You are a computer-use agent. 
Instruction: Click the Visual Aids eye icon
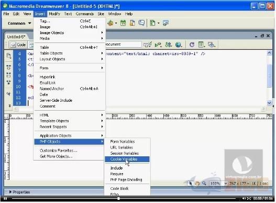pyautogui.click(x=211, y=45)
